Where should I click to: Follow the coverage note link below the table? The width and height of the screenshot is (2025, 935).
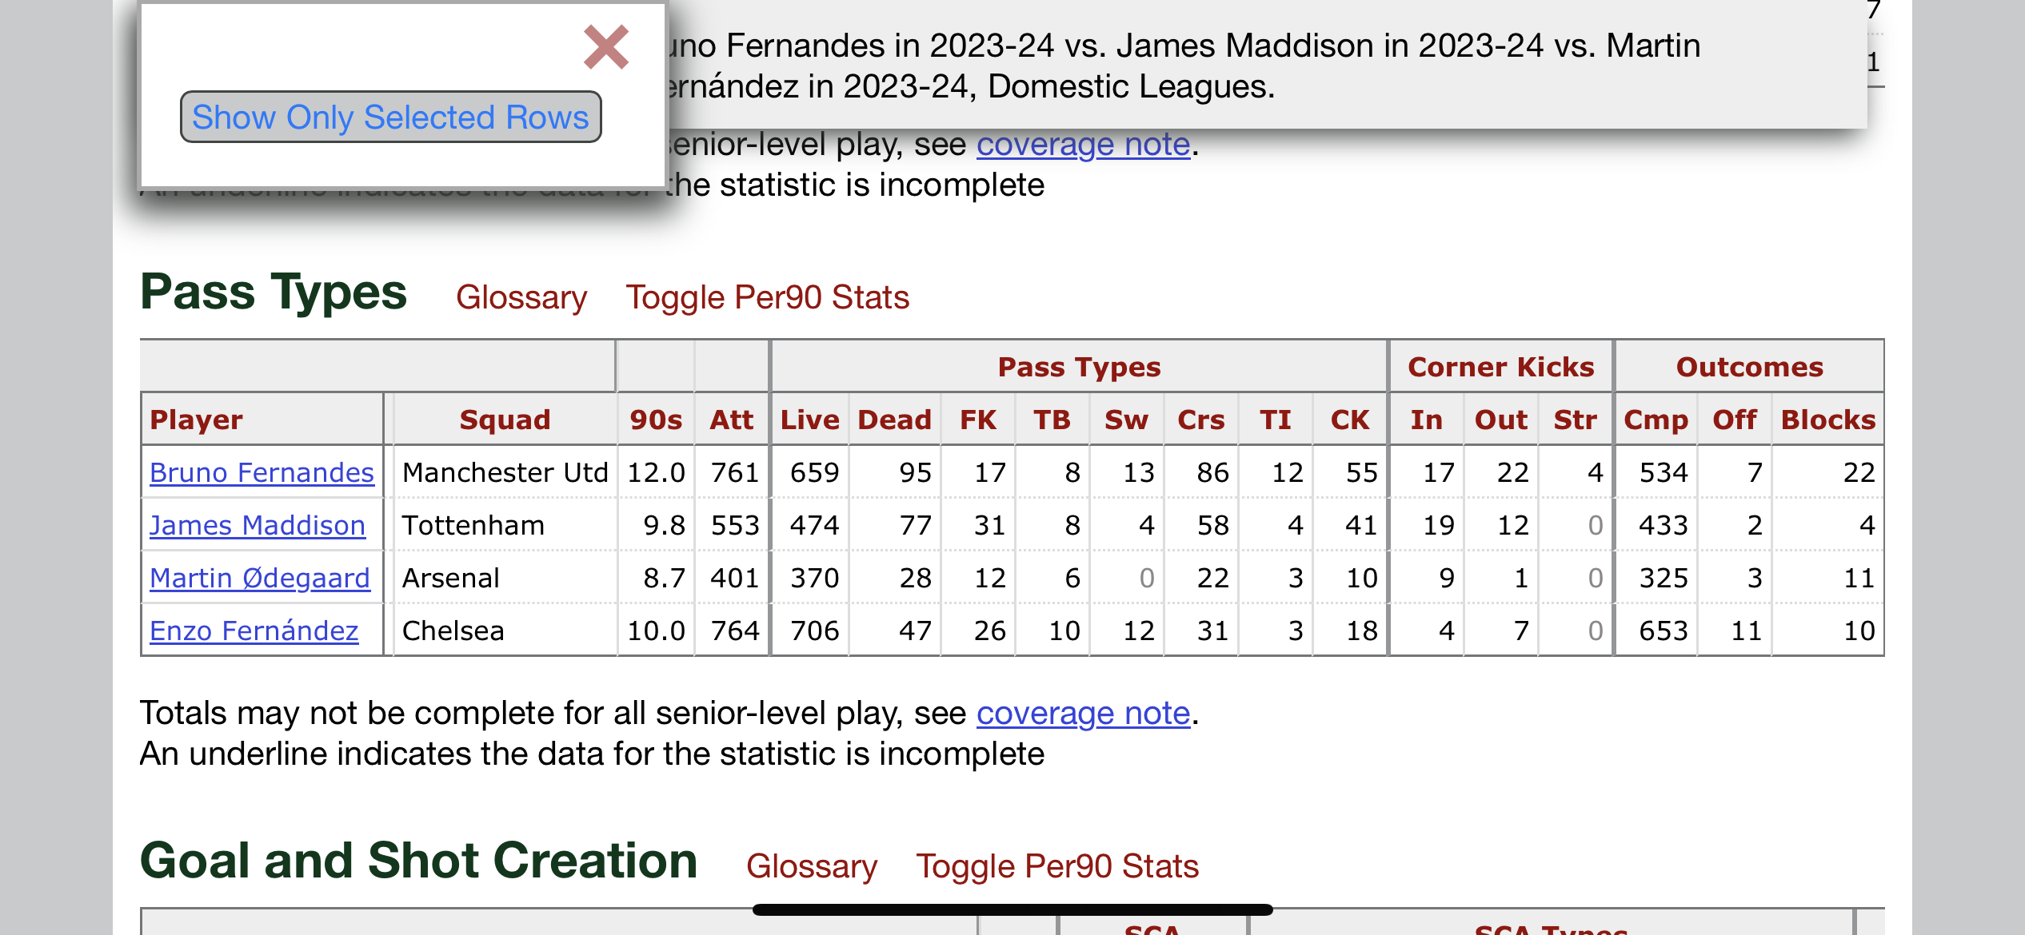click(x=1083, y=713)
